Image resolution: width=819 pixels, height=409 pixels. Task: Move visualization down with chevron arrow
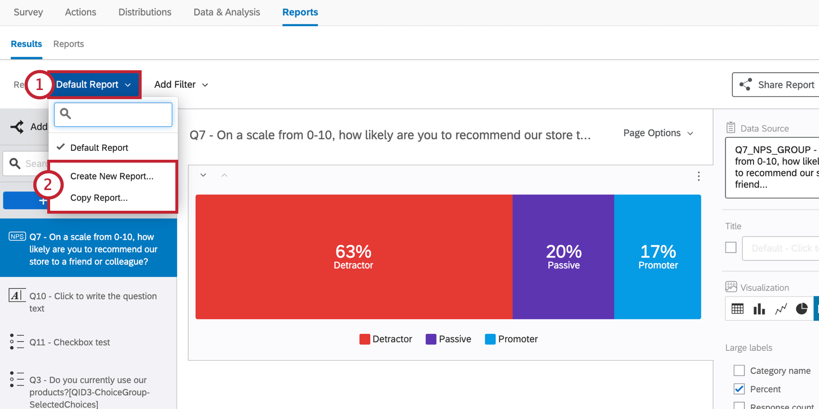coord(203,175)
